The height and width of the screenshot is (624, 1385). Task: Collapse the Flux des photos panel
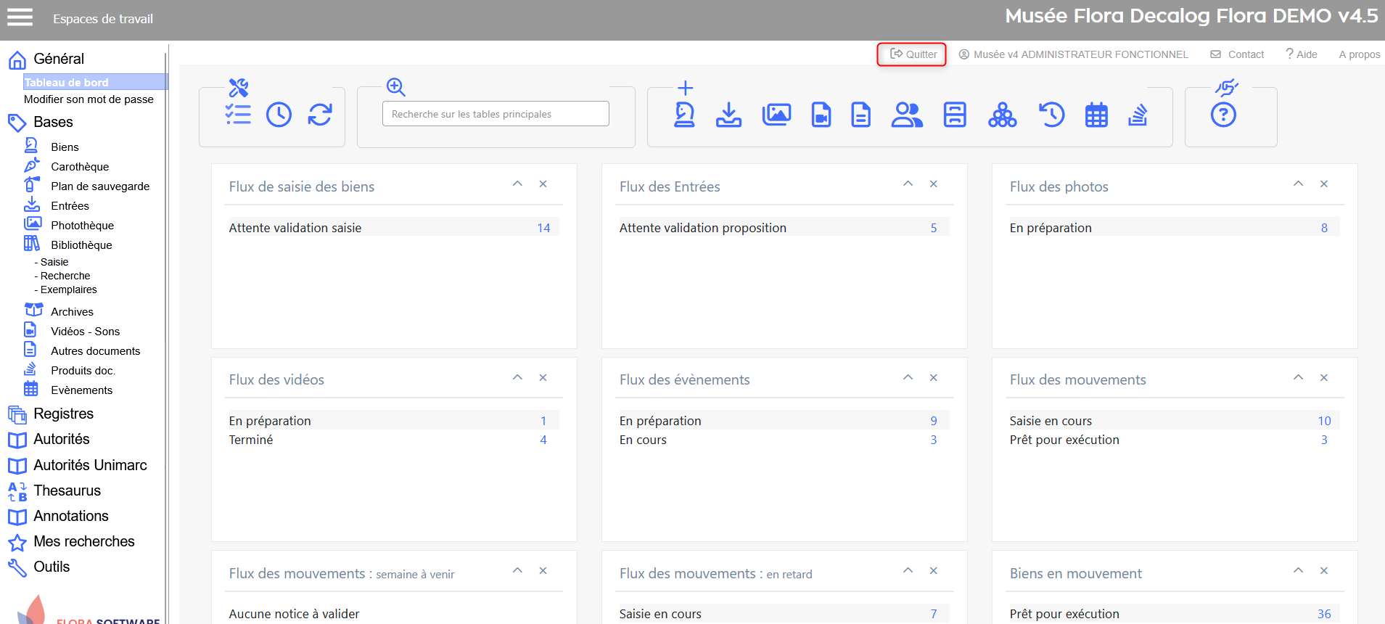[1298, 184]
